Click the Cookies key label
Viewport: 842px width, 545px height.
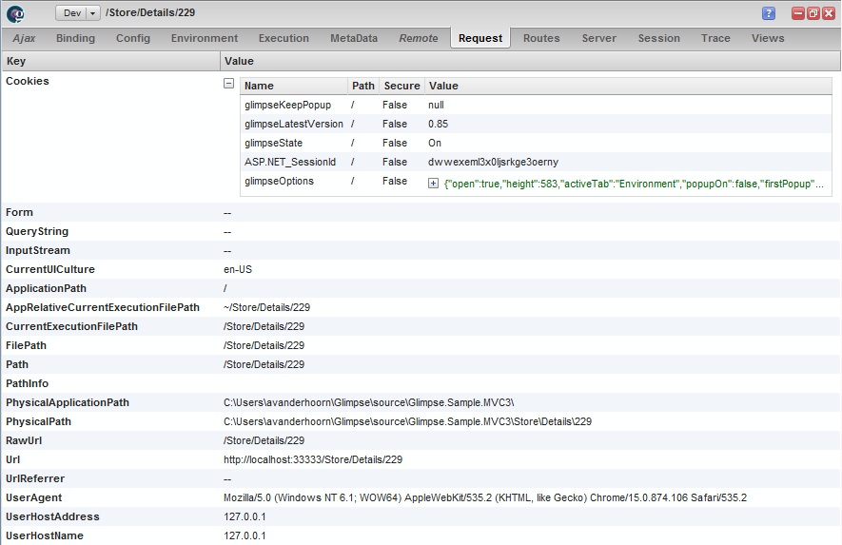(x=28, y=81)
